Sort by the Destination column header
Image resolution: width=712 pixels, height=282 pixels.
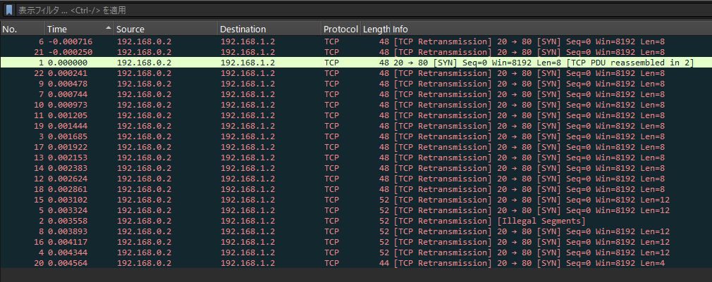268,29
